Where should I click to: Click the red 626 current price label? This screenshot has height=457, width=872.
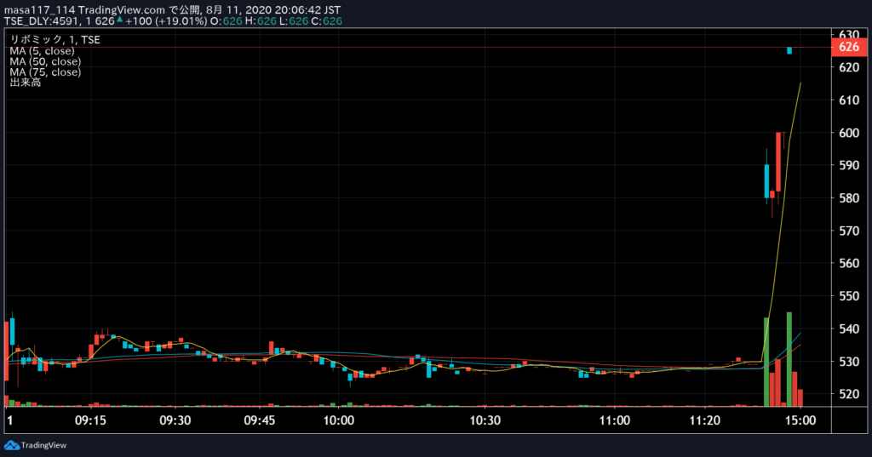point(849,48)
